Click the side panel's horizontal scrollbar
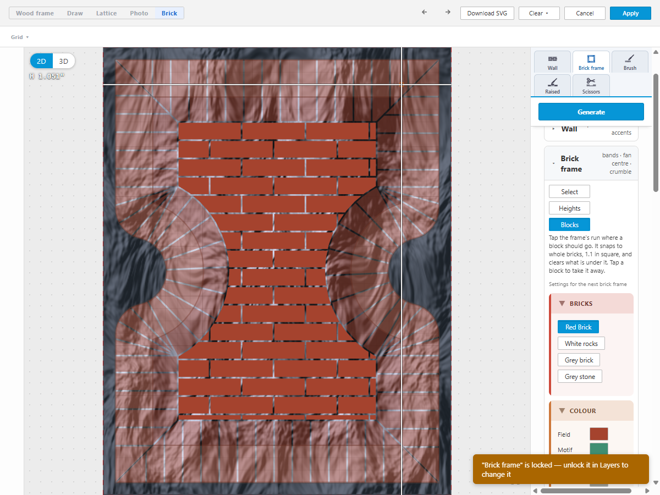660x495 pixels. click(586, 491)
